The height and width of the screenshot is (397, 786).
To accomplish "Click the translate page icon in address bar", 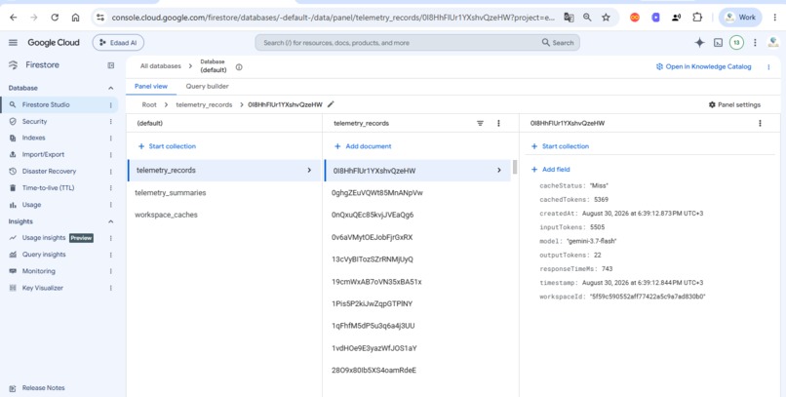I will pyautogui.click(x=569, y=18).
